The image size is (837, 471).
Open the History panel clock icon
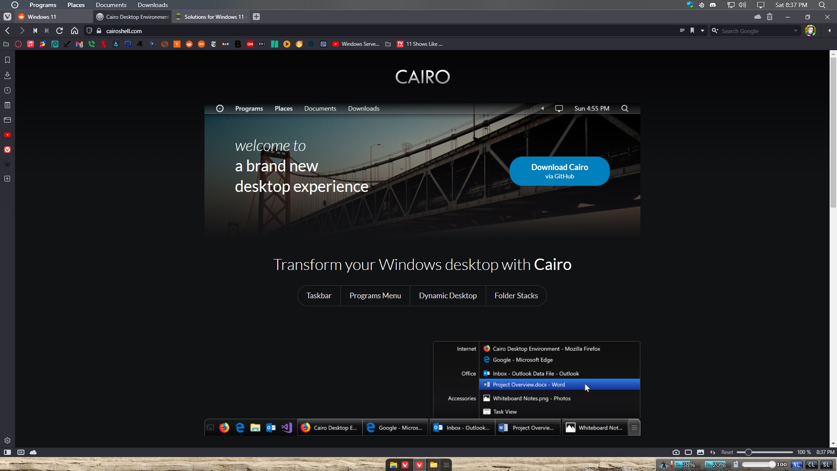(x=7, y=90)
